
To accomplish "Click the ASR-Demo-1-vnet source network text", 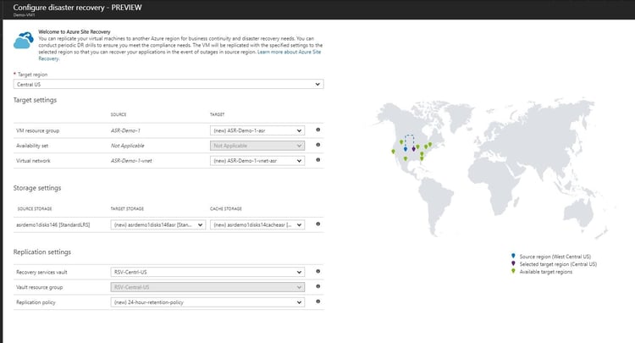I will tap(131, 161).
